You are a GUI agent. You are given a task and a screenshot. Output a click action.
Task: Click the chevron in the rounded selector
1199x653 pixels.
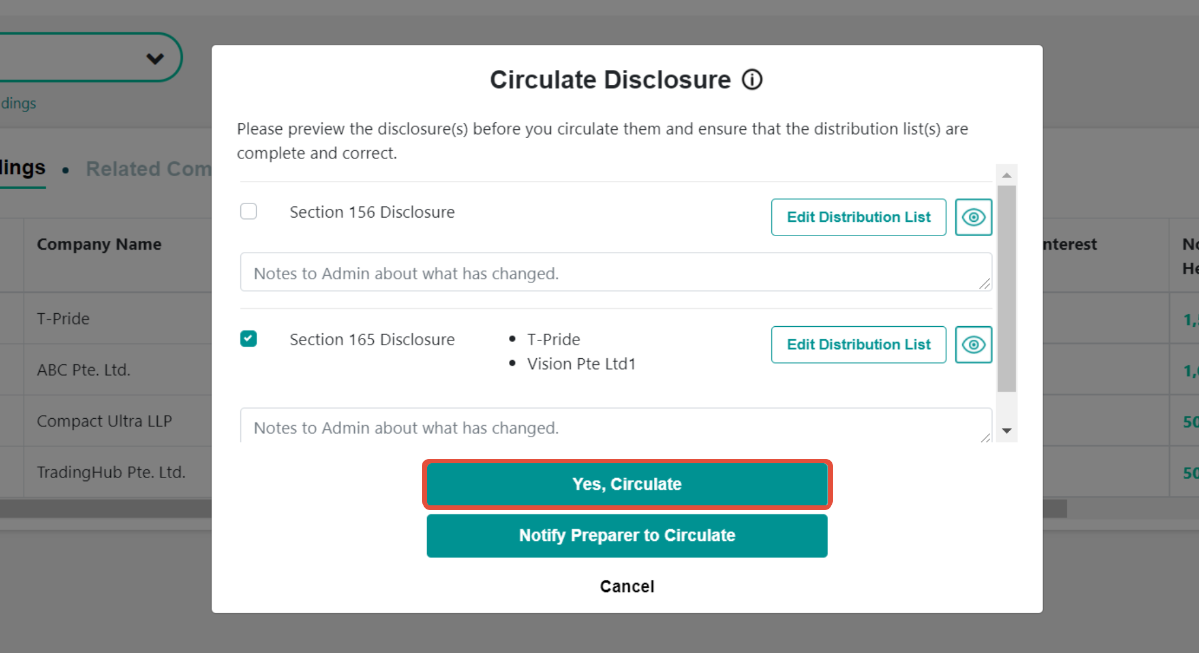tap(155, 58)
